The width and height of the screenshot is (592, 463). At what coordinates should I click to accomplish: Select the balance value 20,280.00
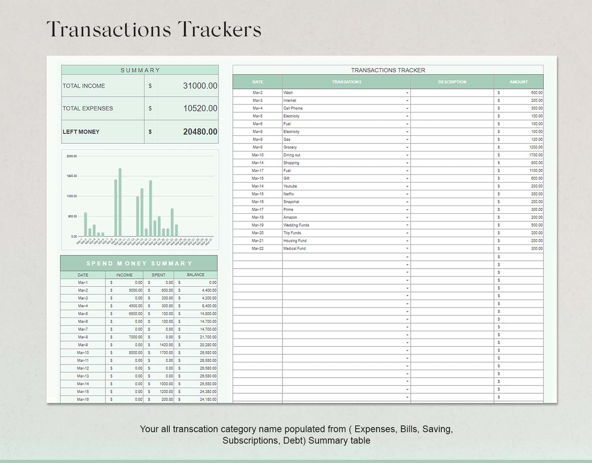click(208, 345)
